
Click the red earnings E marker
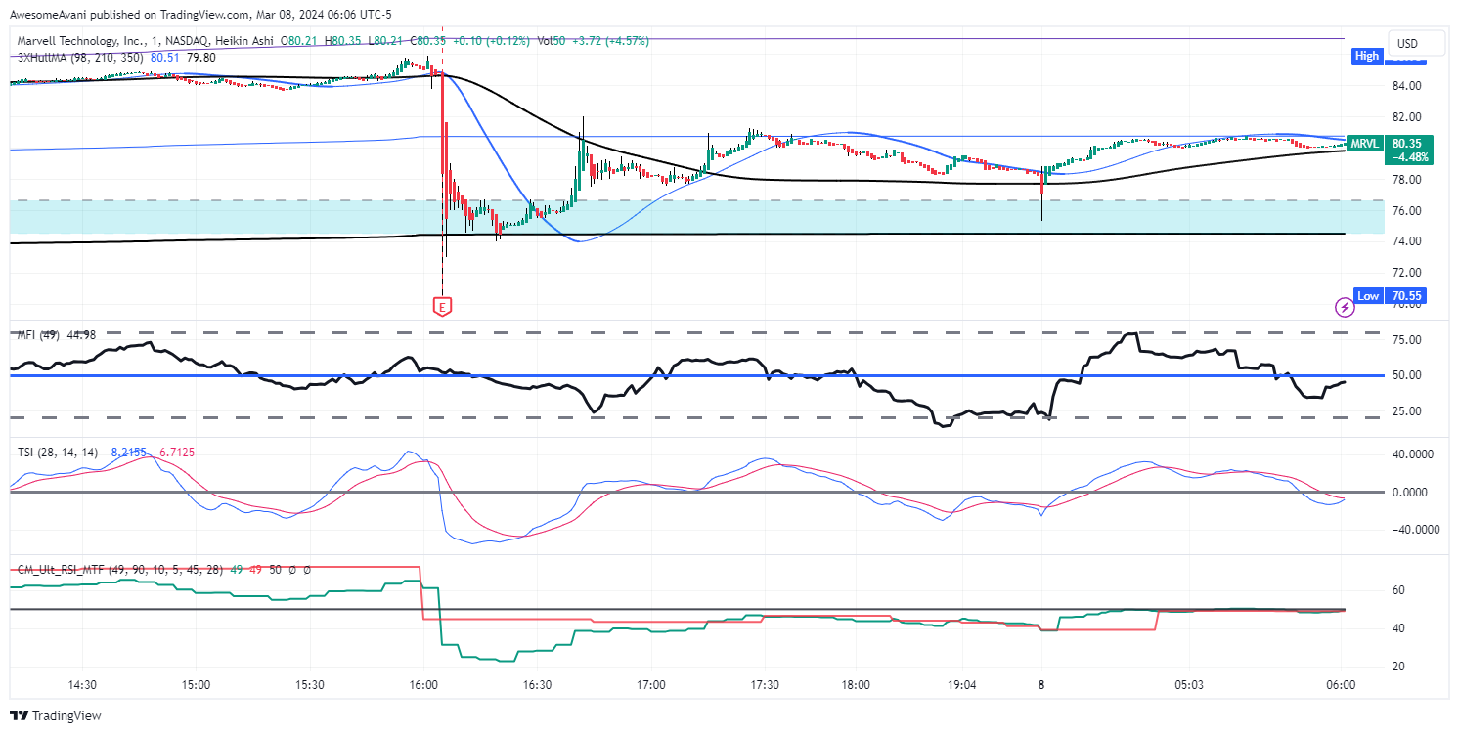click(442, 307)
